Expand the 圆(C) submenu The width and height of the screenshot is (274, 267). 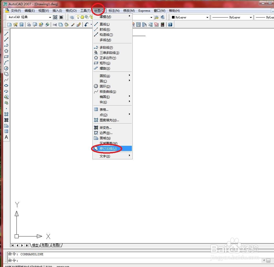(112, 81)
